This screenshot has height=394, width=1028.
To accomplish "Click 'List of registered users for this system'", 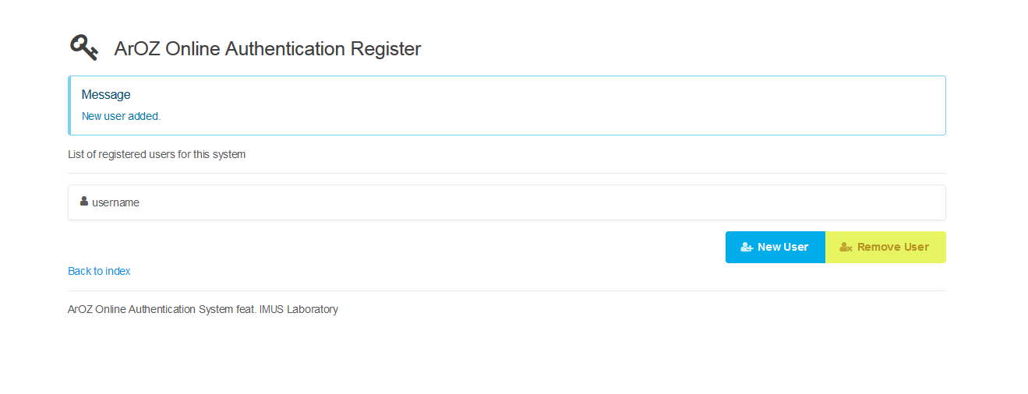I will click(157, 154).
